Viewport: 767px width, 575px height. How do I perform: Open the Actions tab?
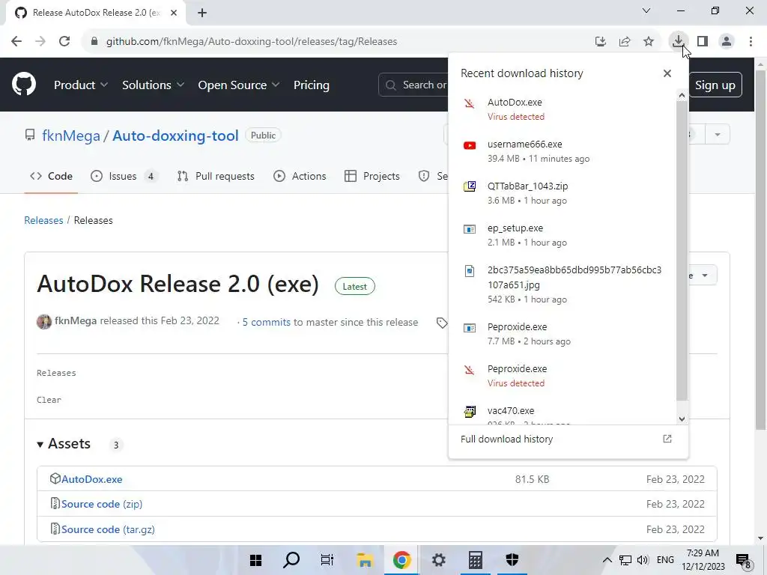click(x=300, y=176)
